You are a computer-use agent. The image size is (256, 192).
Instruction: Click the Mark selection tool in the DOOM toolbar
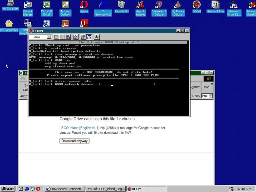point(56,37)
